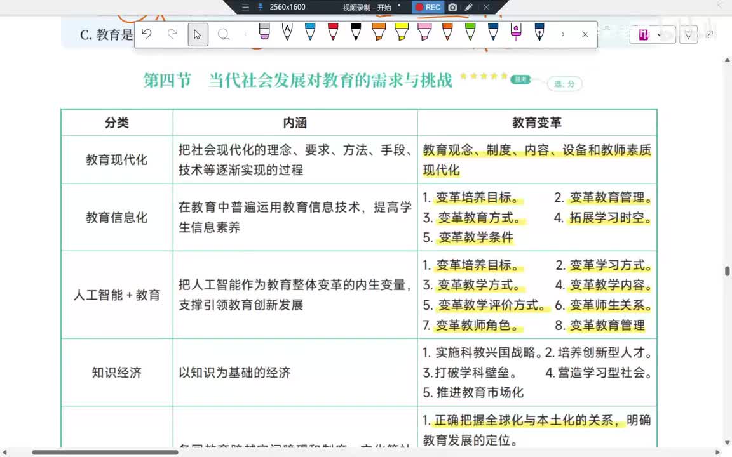
Task: Choose the yellow highlighter
Action: pyautogui.click(x=402, y=32)
